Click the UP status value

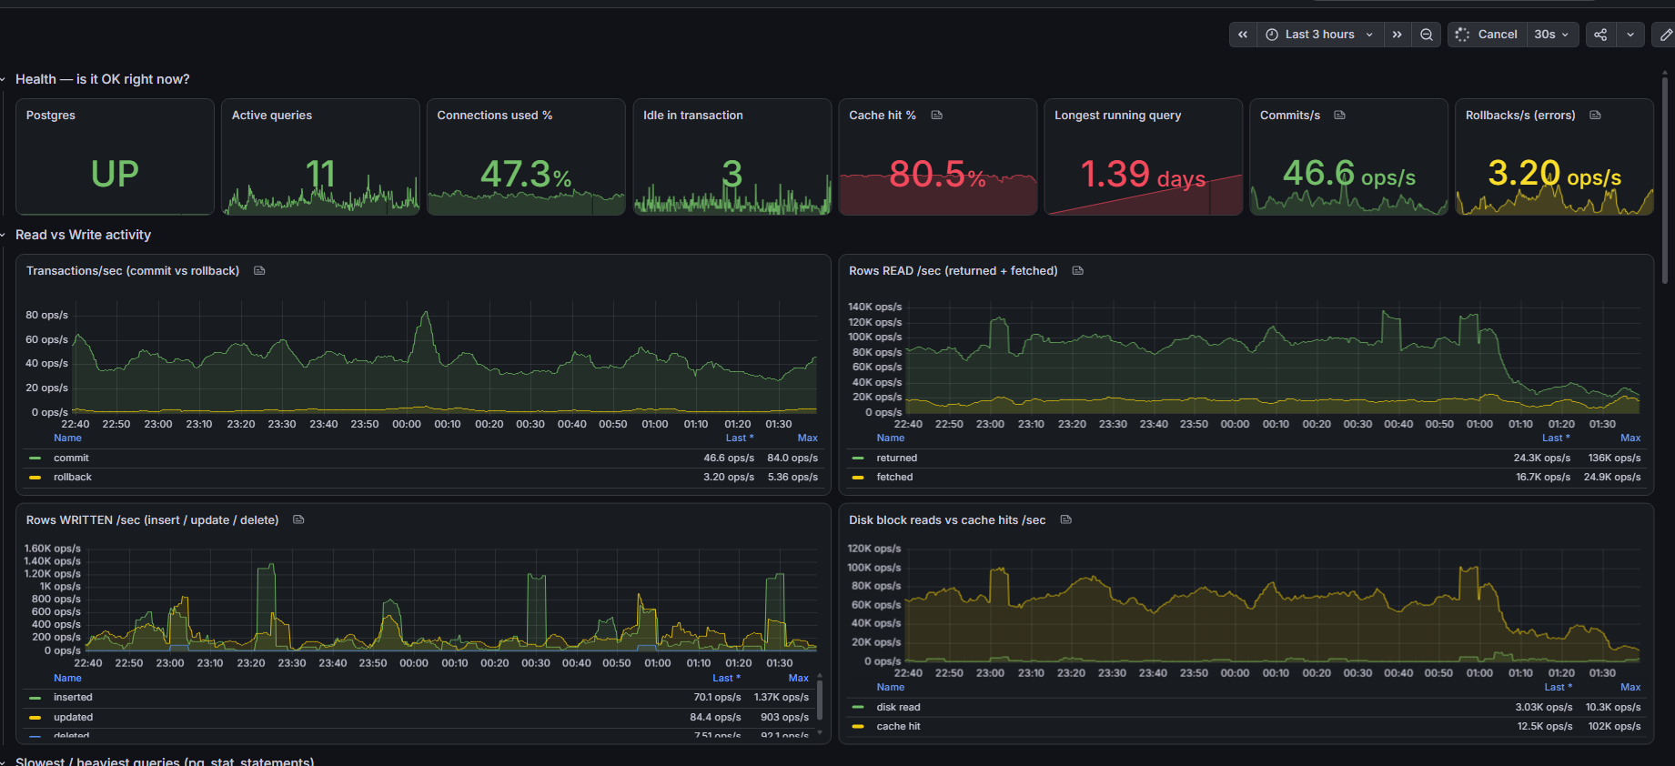point(115,174)
